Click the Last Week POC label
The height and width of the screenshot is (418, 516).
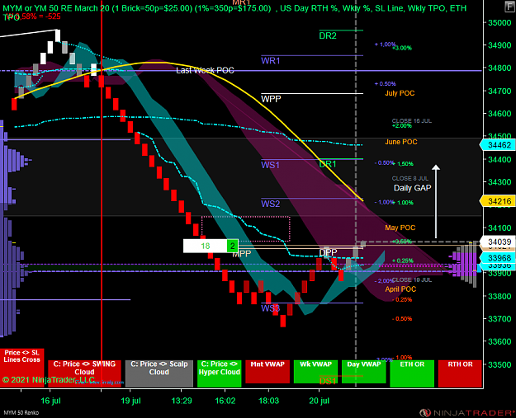[205, 70]
